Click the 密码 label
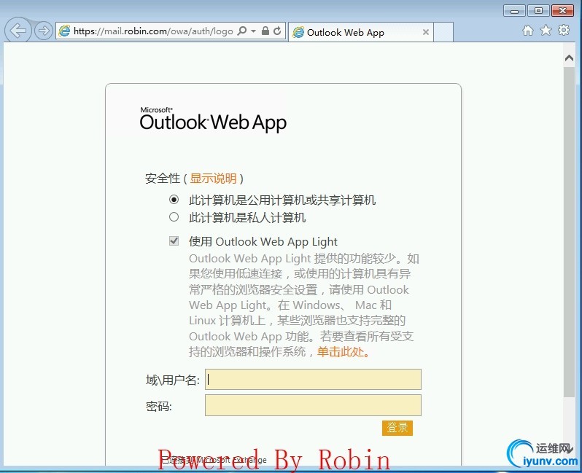The image size is (582, 473). point(158,406)
